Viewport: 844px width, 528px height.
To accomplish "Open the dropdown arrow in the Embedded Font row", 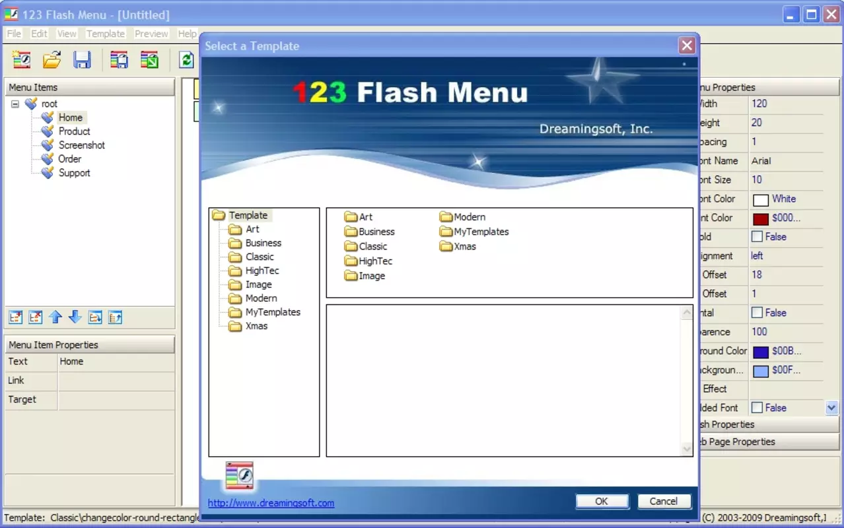I will (831, 408).
